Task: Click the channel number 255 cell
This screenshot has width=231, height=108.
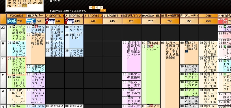Action: click(x=170, y=21)
